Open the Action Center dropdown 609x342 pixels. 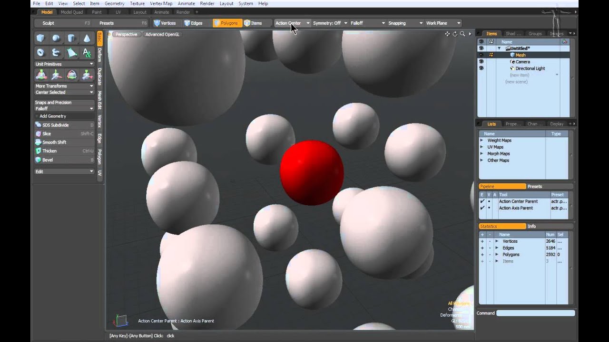(292, 23)
